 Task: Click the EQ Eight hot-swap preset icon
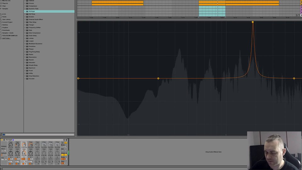(x=64, y=140)
